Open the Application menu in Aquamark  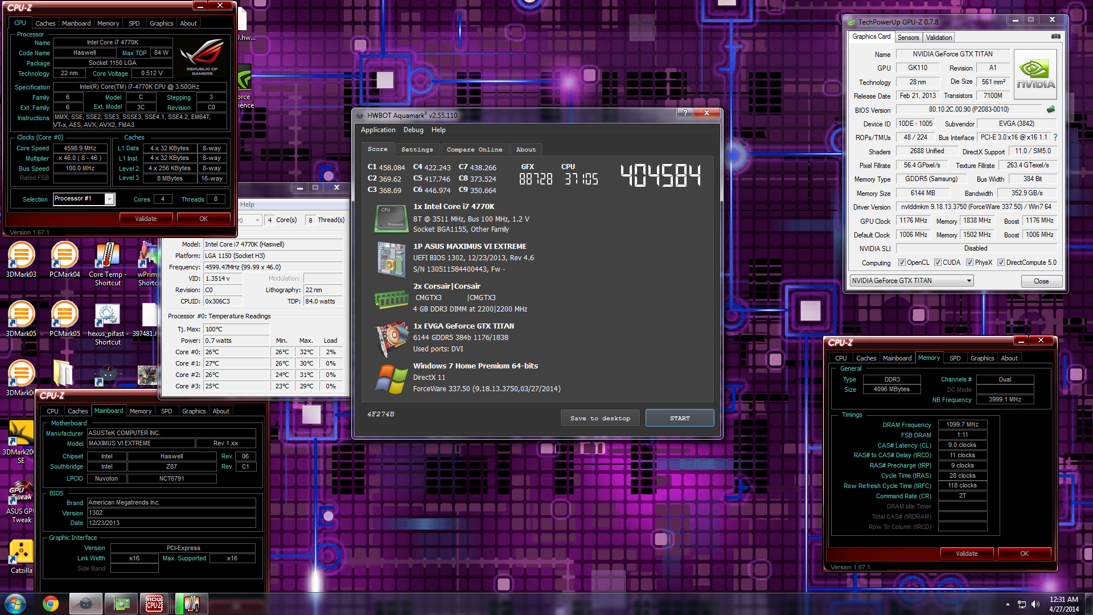point(377,130)
